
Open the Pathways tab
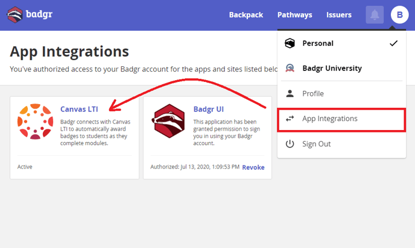294,15
